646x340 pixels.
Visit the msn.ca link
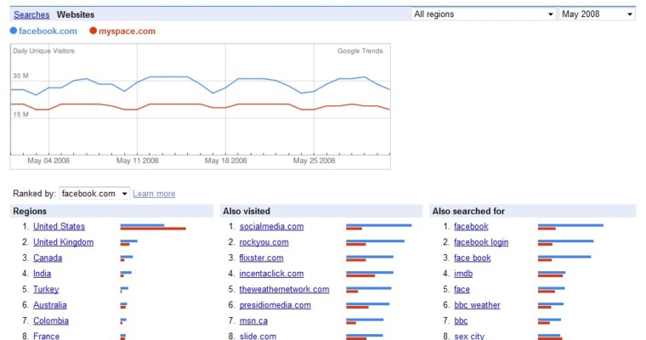tap(253, 320)
